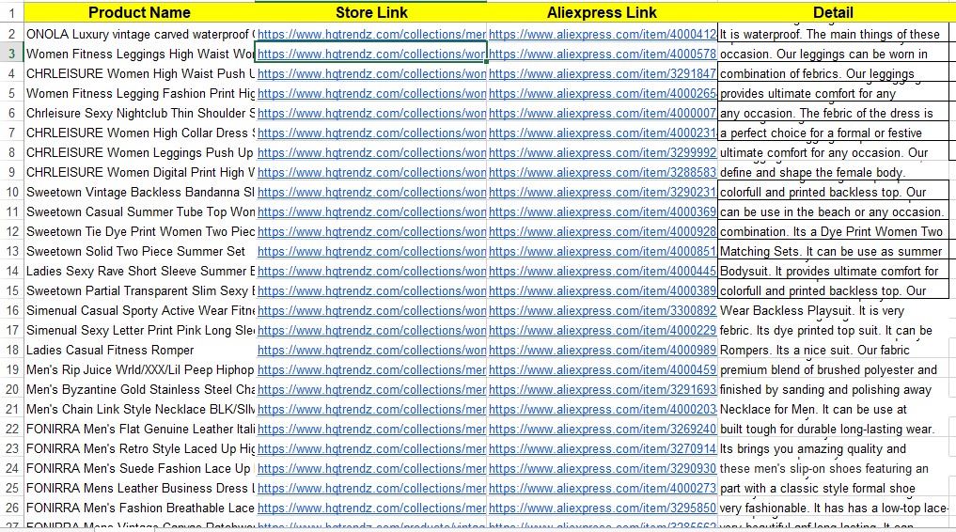Open Aliexpress link for FONIRRA Men's Flat Genuine Leather

[603, 429]
